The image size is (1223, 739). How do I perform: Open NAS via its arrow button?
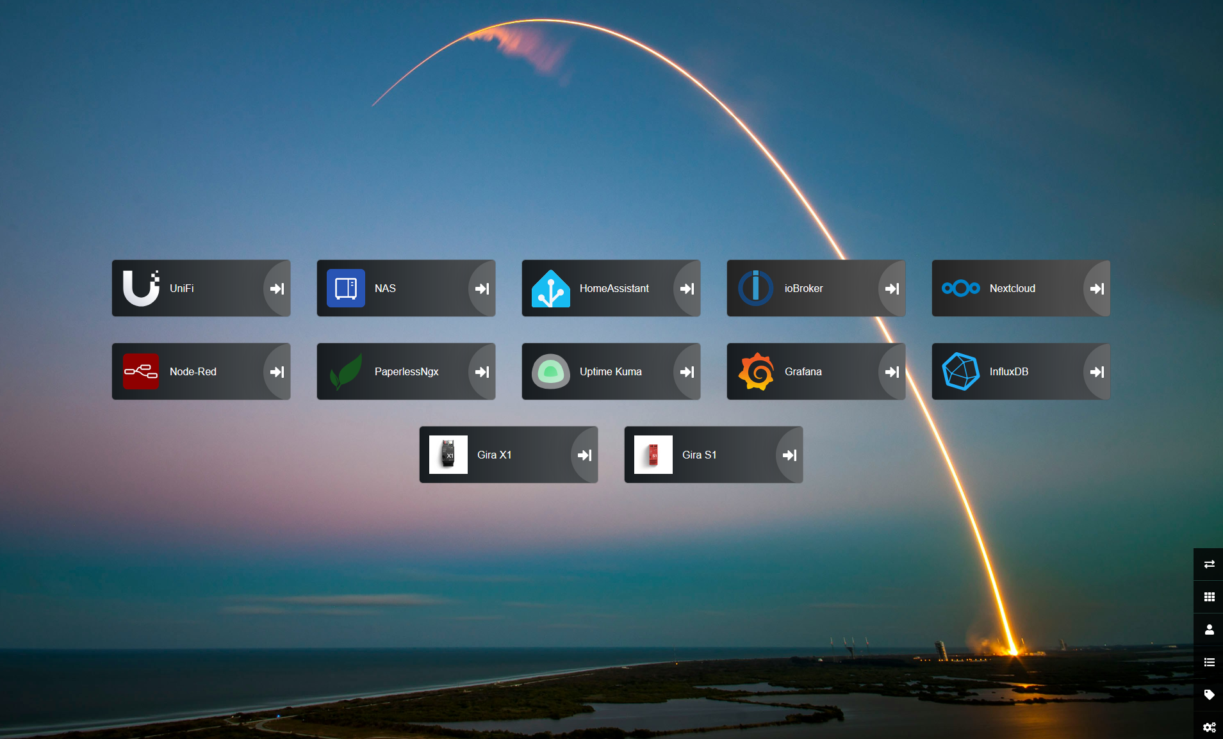coord(482,288)
